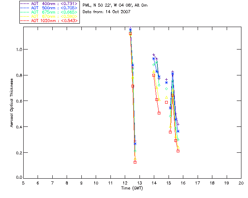
Task: Click x-axis tick label 6
Action: tap(38, 183)
